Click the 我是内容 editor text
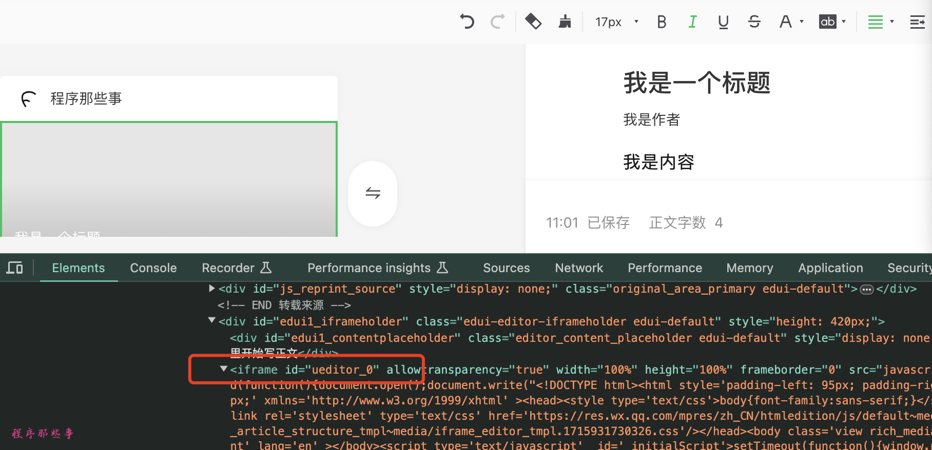Image resolution: width=932 pixels, height=450 pixels. point(658,162)
